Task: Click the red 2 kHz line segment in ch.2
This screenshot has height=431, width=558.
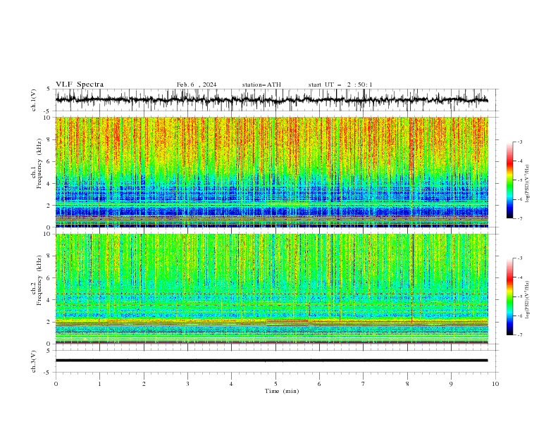Action: [287, 320]
